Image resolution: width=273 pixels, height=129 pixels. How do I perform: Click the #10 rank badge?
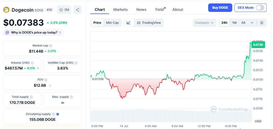(49, 10)
